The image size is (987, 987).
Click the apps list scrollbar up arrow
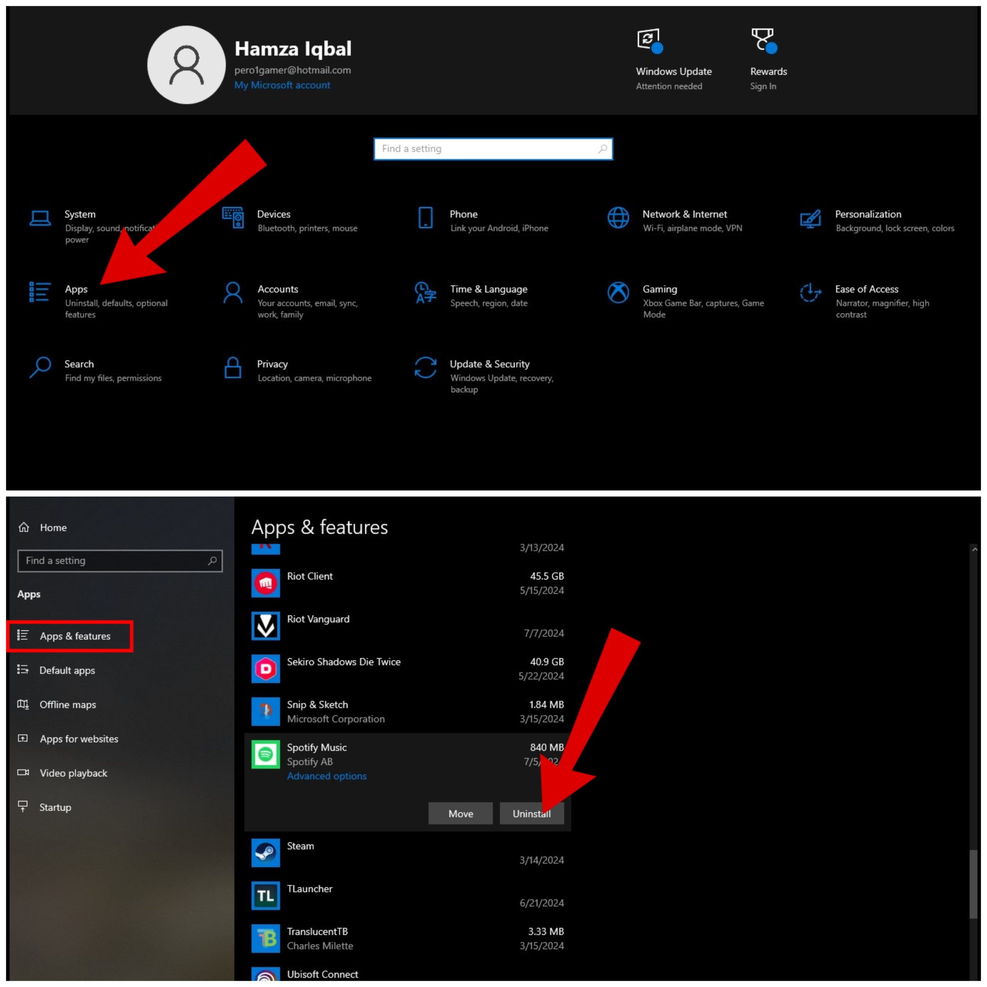pos(974,550)
